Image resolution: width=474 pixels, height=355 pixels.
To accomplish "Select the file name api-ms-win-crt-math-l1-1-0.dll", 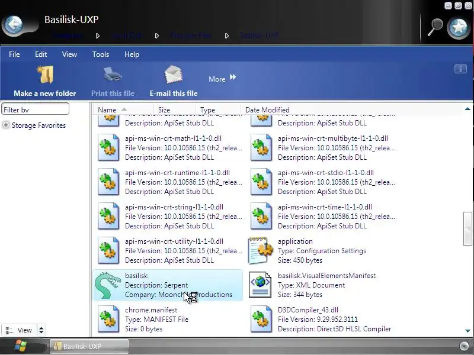I will [x=173, y=138].
